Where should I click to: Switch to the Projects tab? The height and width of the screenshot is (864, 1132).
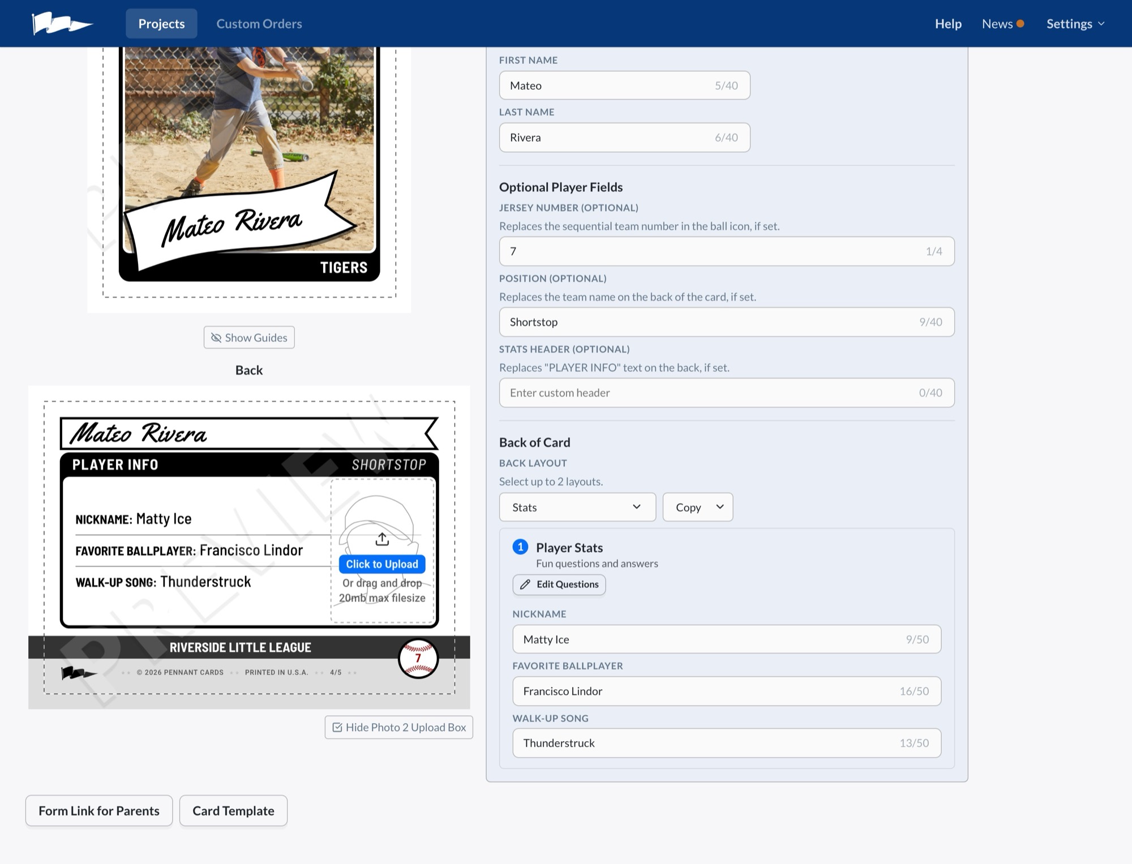pyautogui.click(x=161, y=24)
